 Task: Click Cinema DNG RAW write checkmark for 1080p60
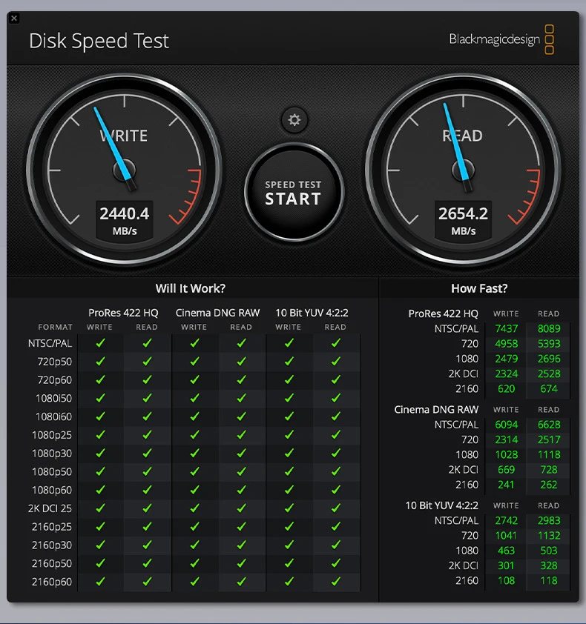click(194, 489)
